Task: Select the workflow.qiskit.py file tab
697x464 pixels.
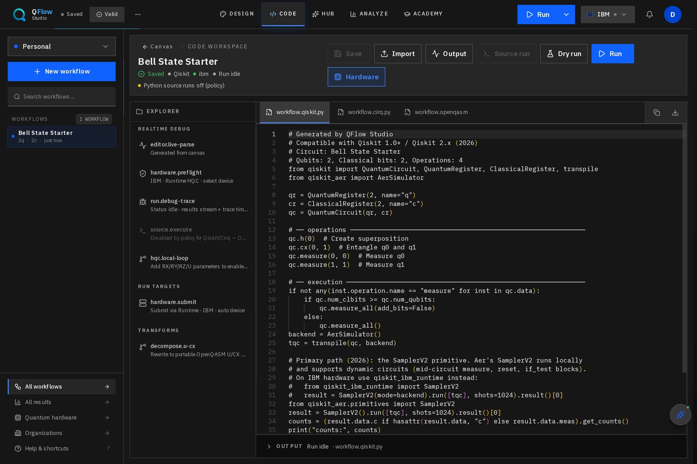Action: pos(294,112)
